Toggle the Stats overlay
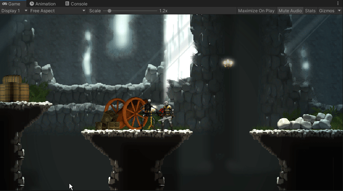The height and width of the screenshot is (191, 343). pyautogui.click(x=310, y=11)
